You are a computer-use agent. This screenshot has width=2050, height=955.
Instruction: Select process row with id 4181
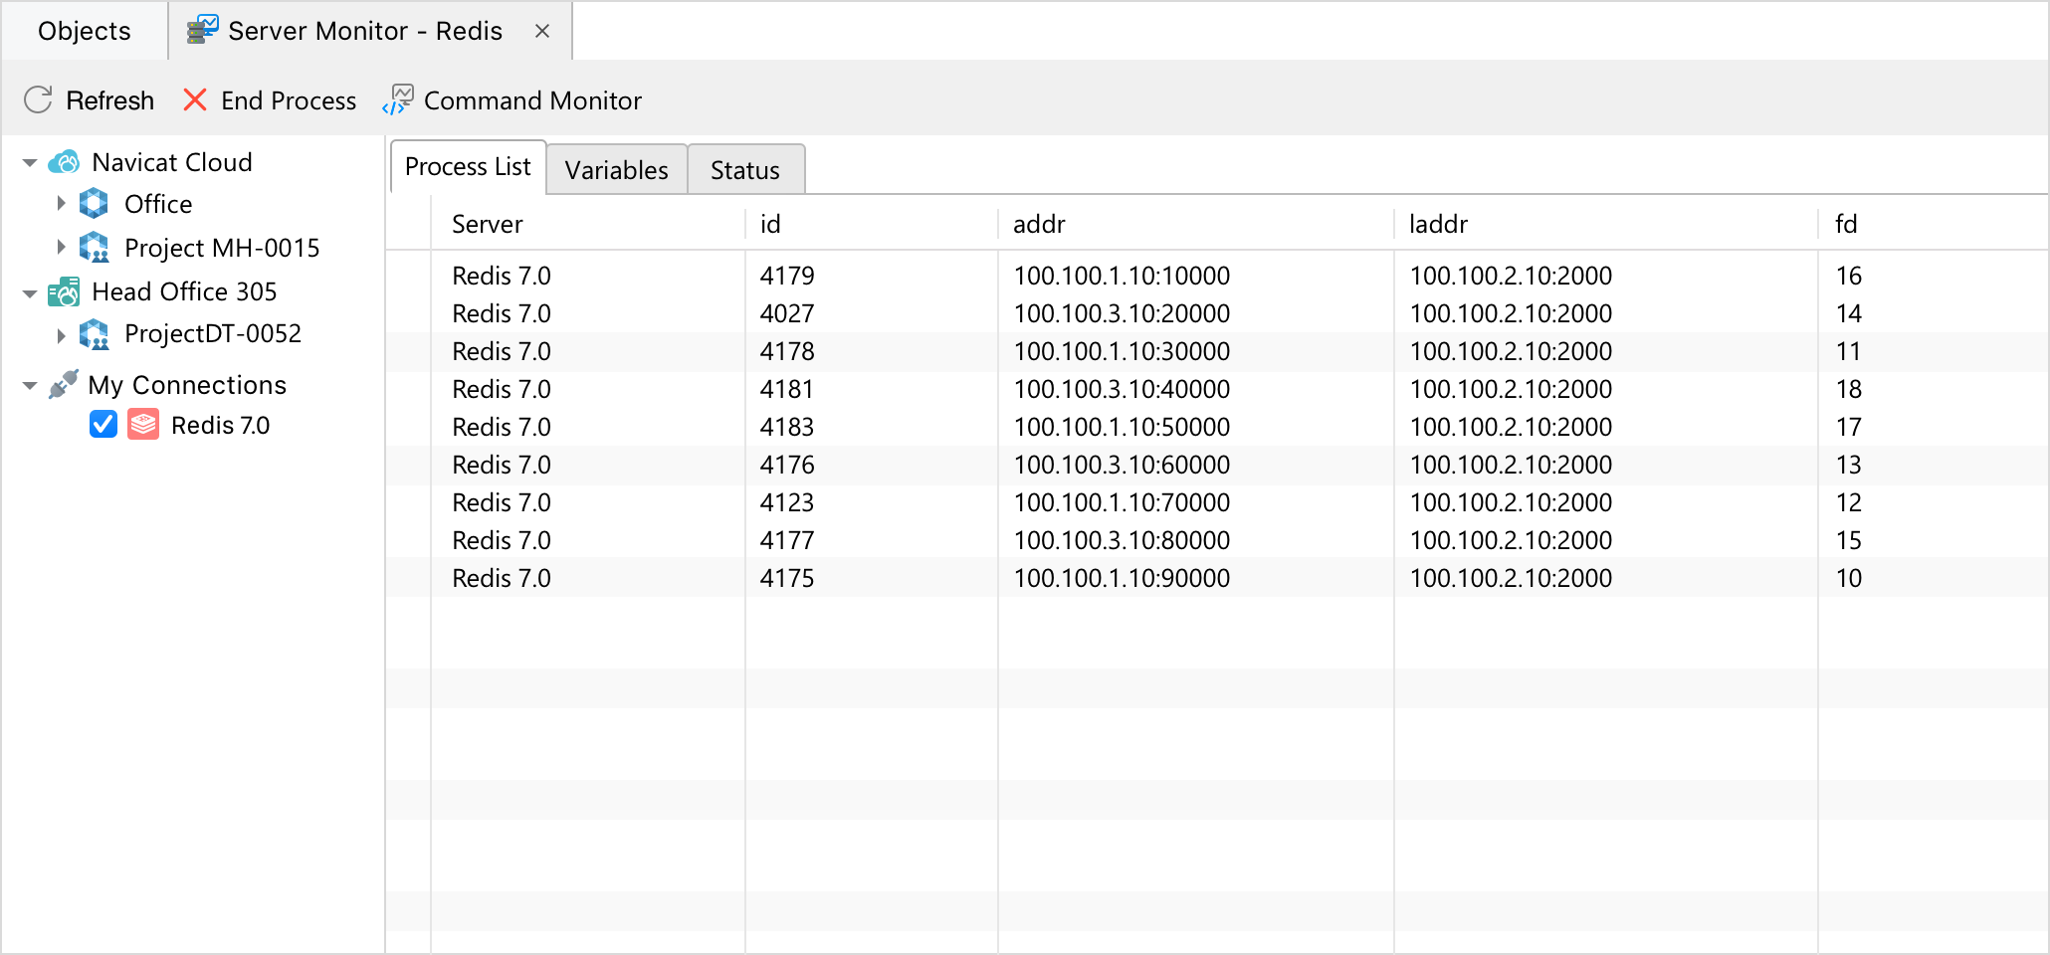[1216, 389]
